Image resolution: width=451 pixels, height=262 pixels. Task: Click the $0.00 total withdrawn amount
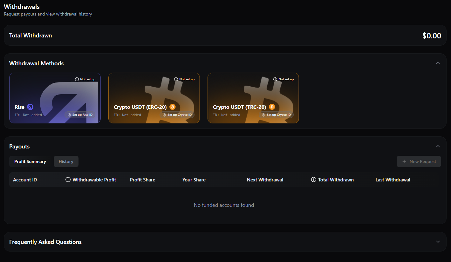[x=432, y=36]
